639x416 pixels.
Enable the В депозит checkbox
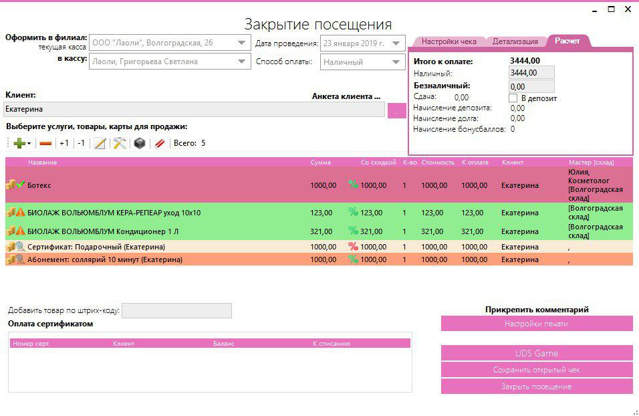(x=512, y=98)
